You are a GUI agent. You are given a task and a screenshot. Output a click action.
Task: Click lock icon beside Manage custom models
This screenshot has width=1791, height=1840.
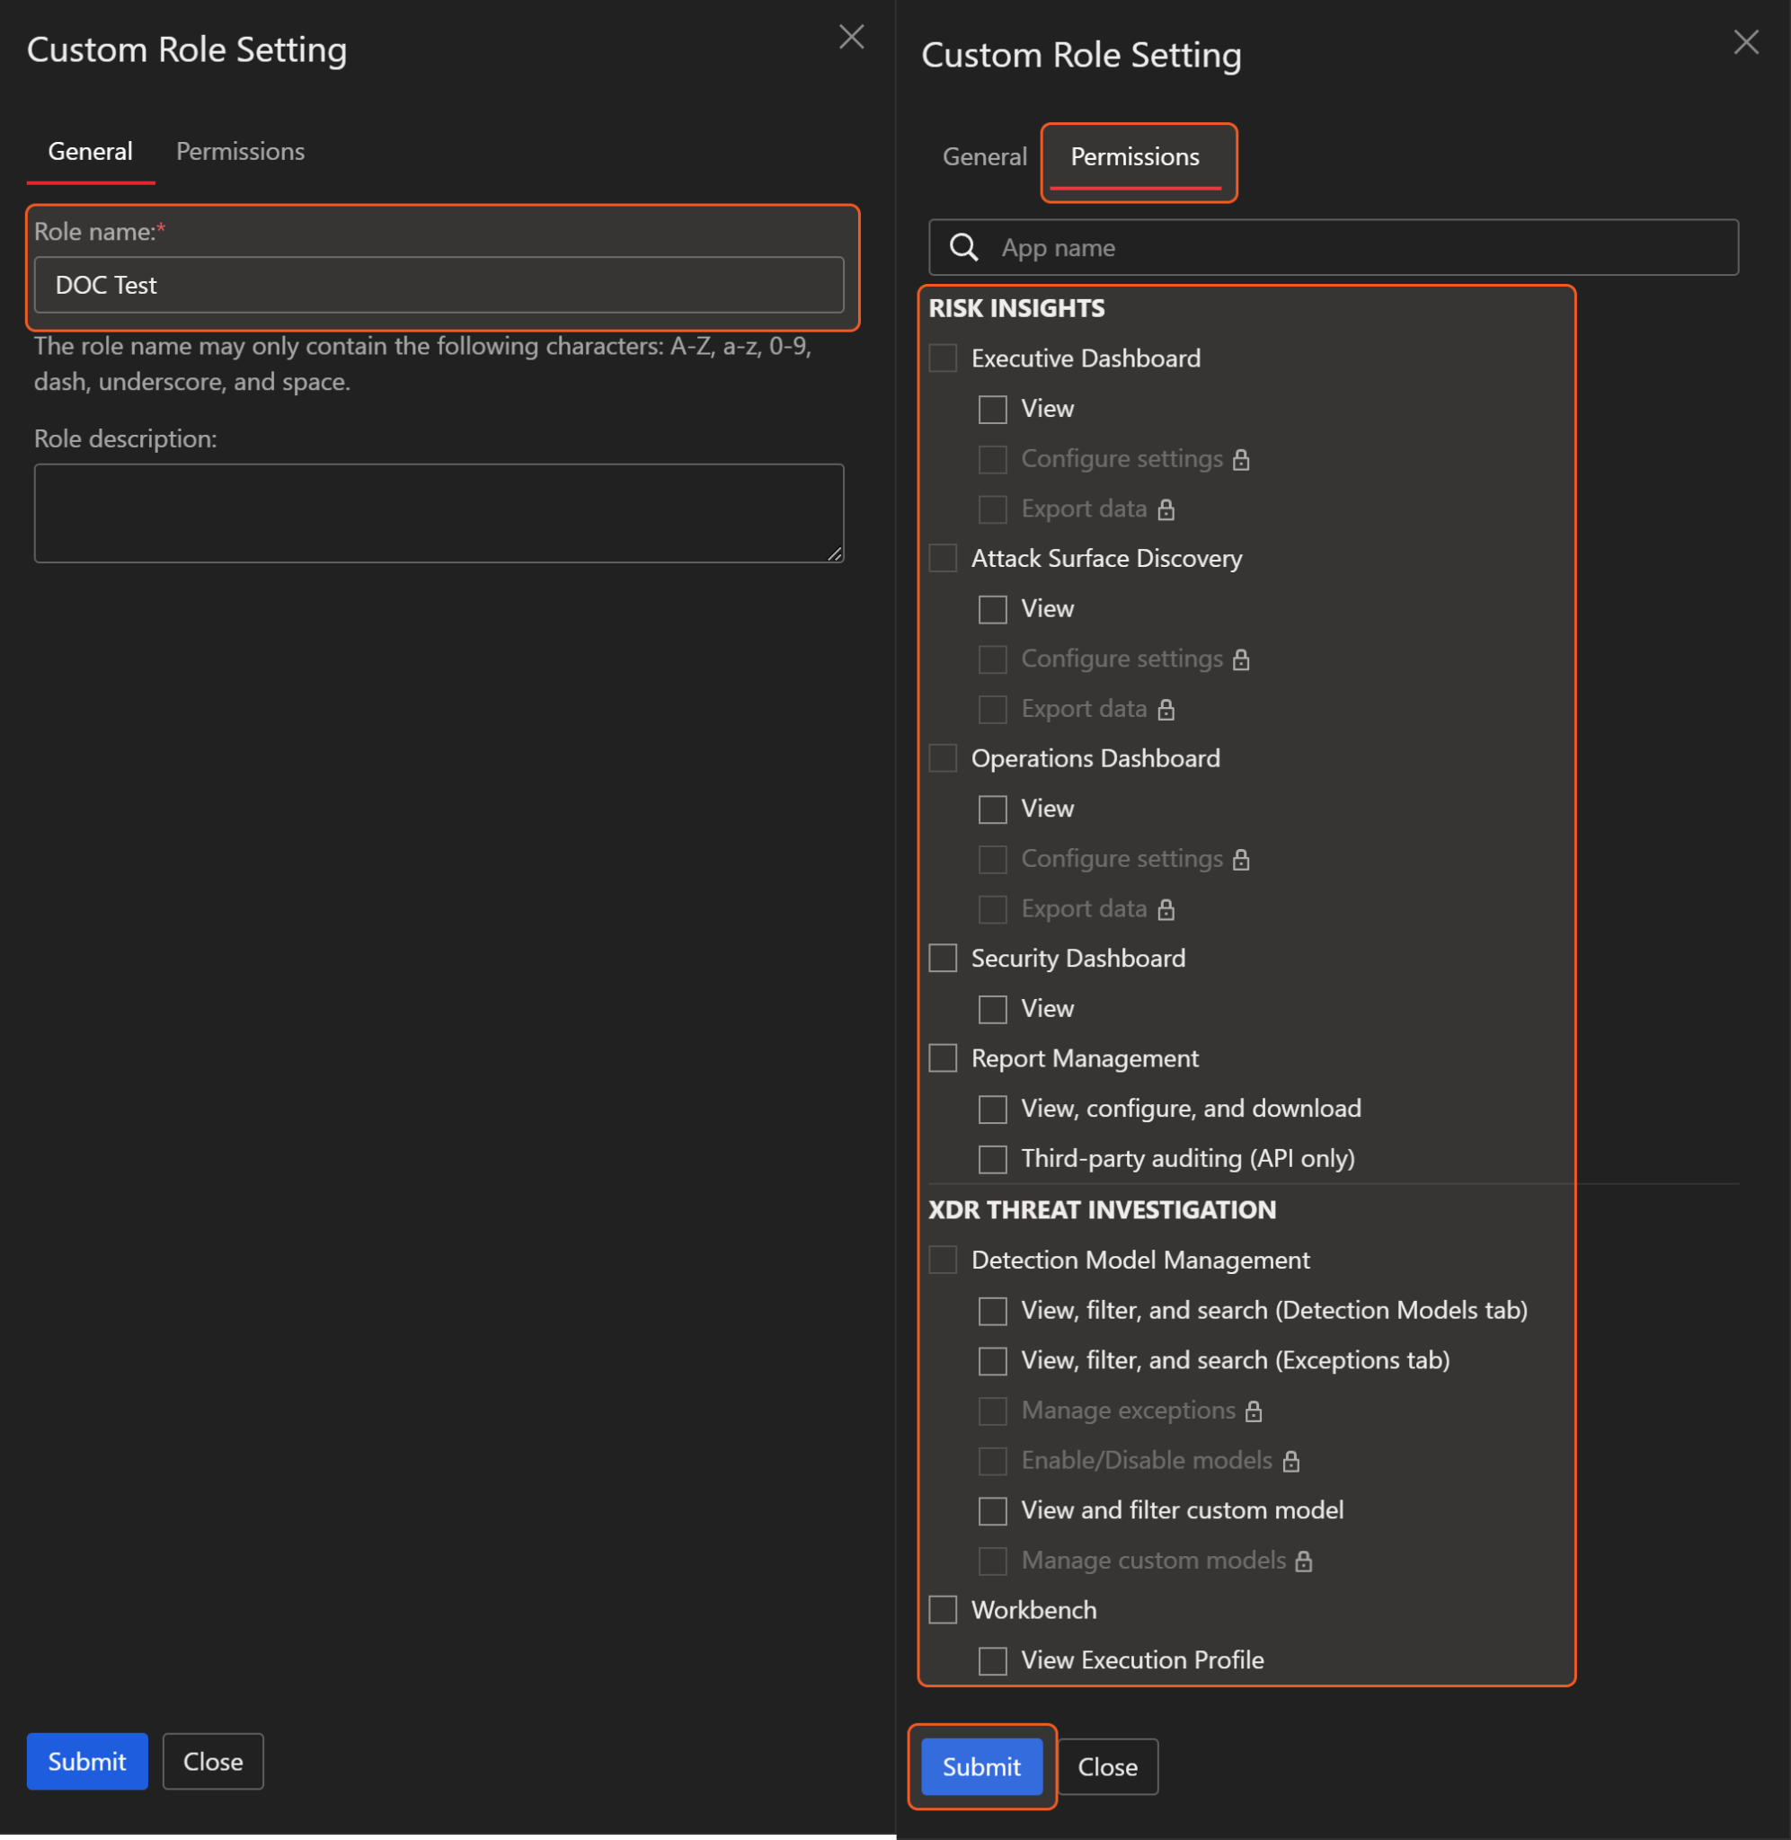coord(1303,1561)
